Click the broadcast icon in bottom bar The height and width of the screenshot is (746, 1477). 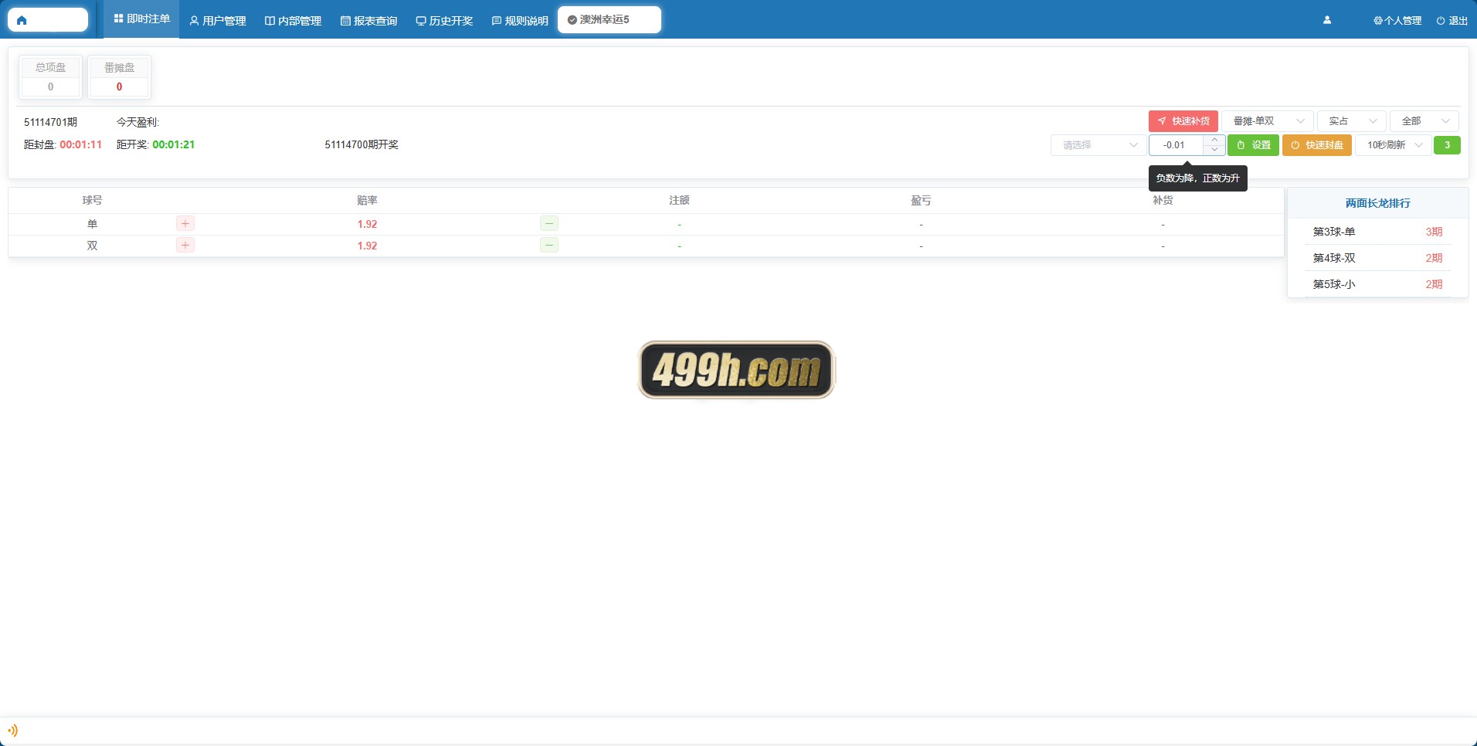pyautogui.click(x=12, y=730)
